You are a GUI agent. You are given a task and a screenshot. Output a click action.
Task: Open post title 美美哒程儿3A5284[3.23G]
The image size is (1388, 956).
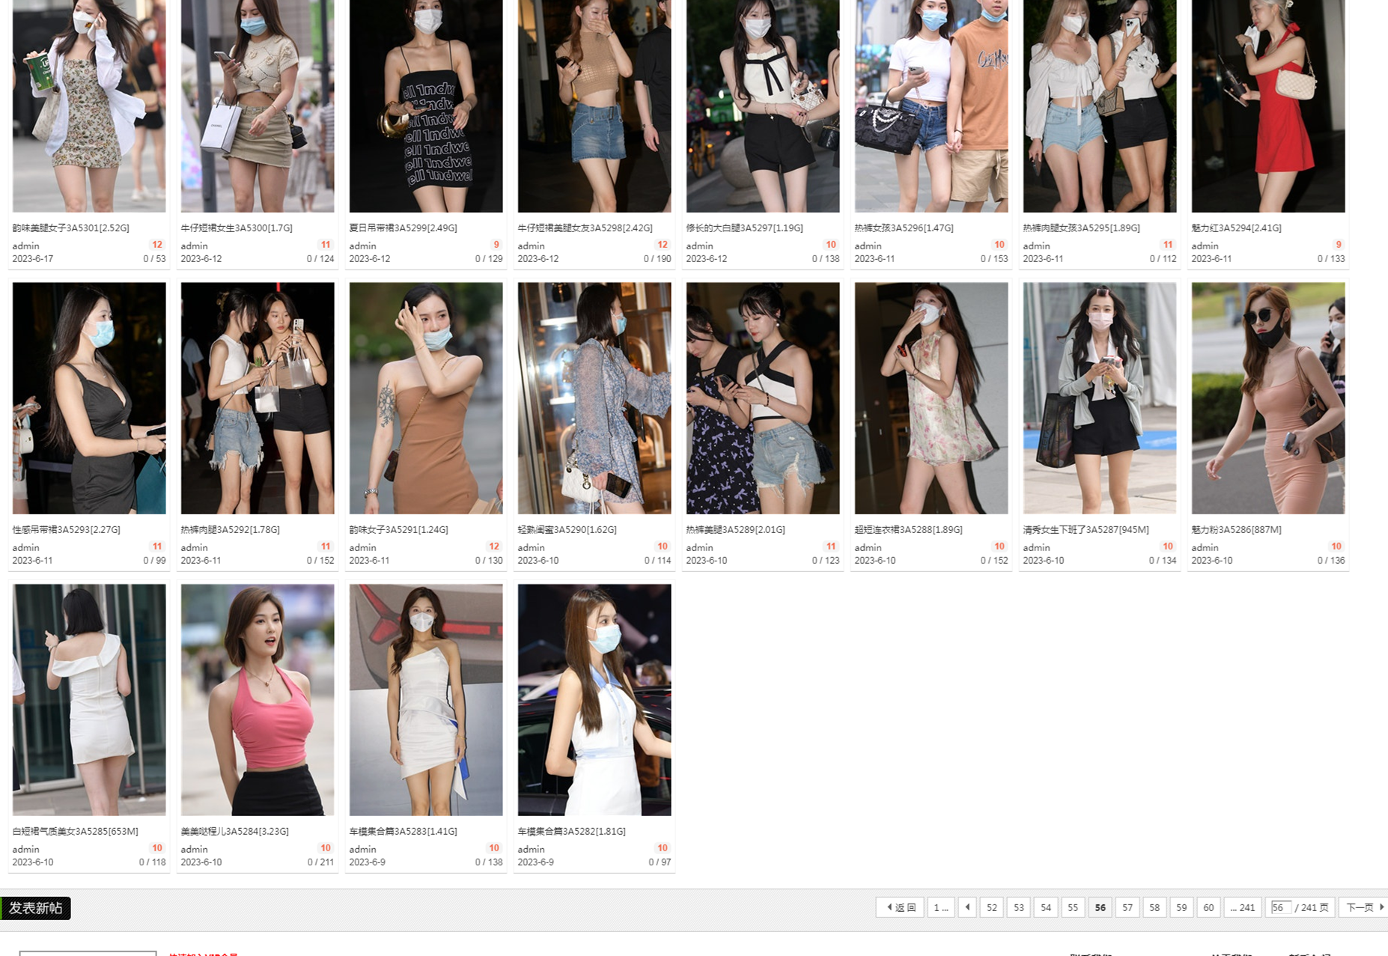(x=234, y=831)
